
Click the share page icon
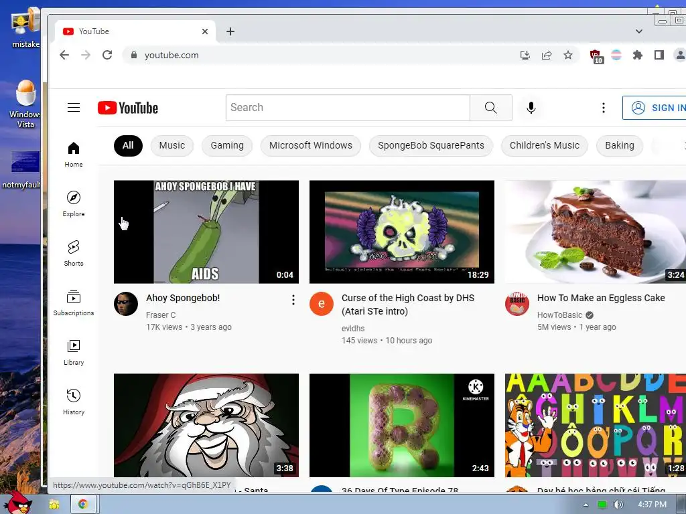point(547,55)
